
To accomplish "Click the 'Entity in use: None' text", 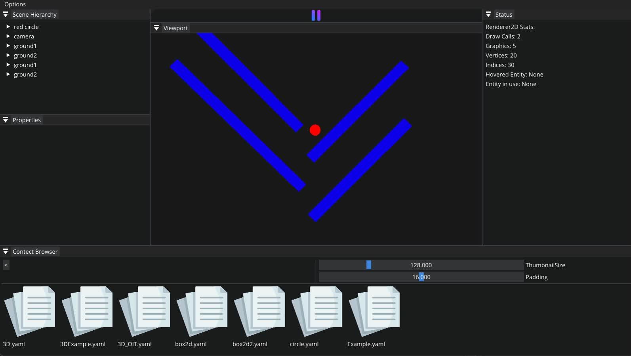I will pos(511,84).
